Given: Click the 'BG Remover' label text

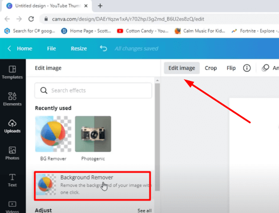Looking at the screenshot, I should click(53, 158).
